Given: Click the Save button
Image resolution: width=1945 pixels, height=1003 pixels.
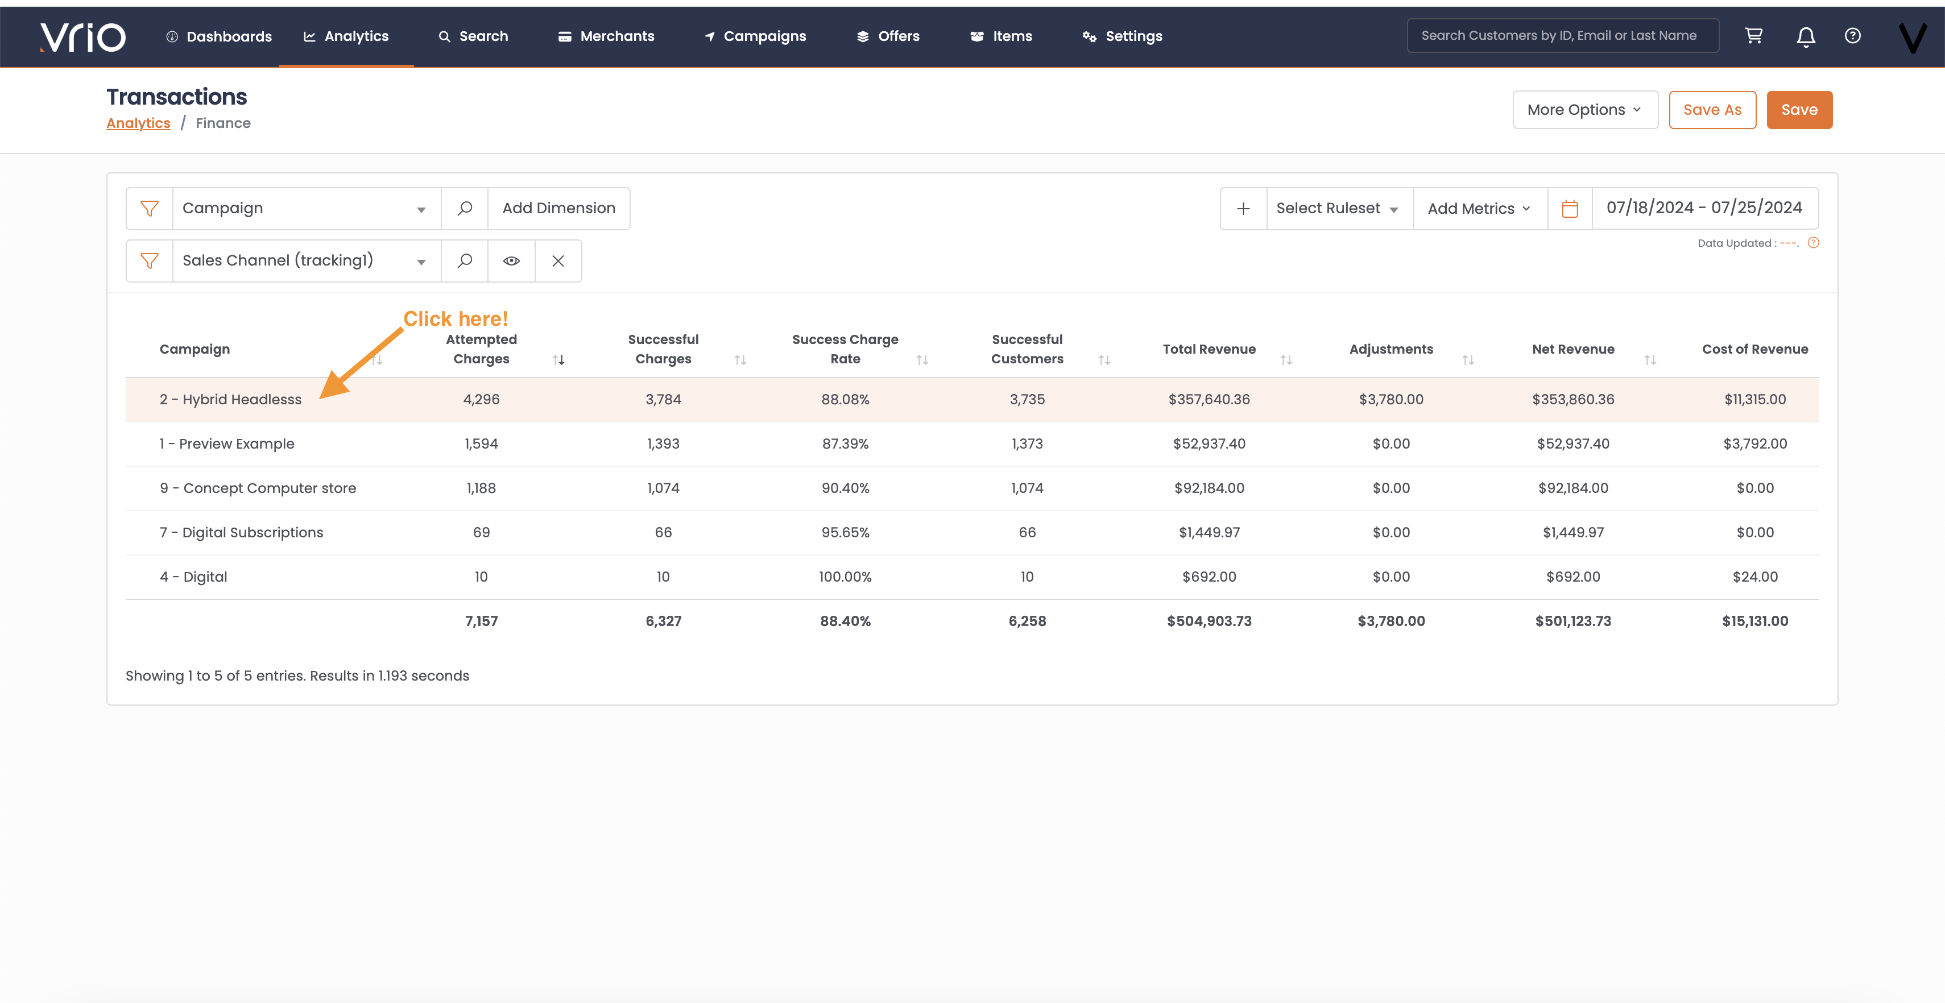Looking at the screenshot, I should pyautogui.click(x=1799, y=109).
